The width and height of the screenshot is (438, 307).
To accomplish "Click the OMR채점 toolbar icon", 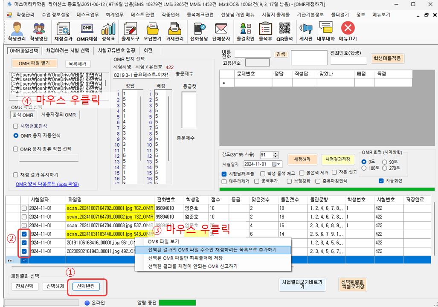I will [x=87, y=31].
